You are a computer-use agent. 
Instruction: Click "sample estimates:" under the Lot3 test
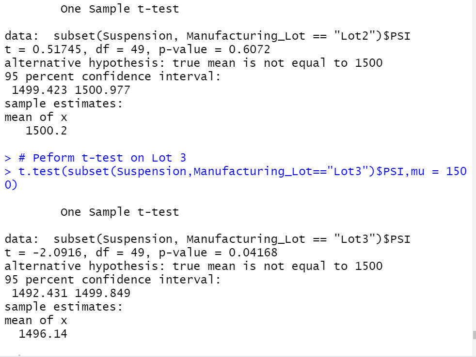click(x=63, y=307)
